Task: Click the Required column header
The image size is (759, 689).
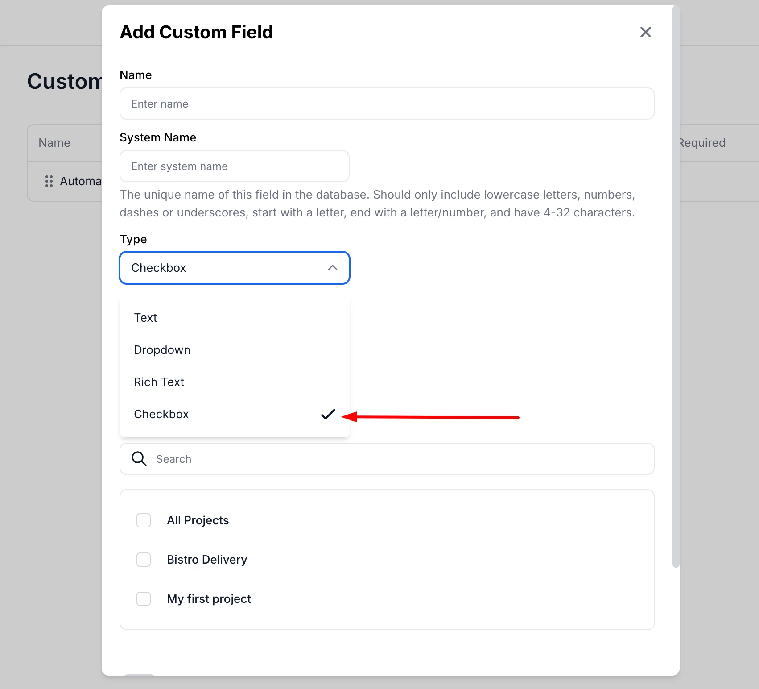Action: pos(701,143)
